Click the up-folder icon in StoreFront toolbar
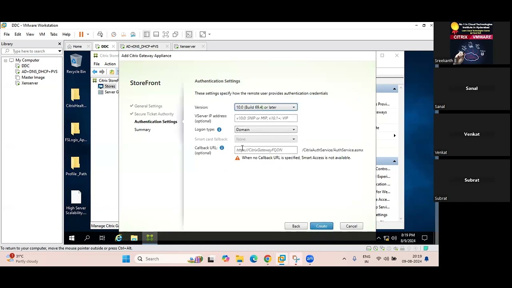This screenshot has height=288, width=512. coord(112,72)
